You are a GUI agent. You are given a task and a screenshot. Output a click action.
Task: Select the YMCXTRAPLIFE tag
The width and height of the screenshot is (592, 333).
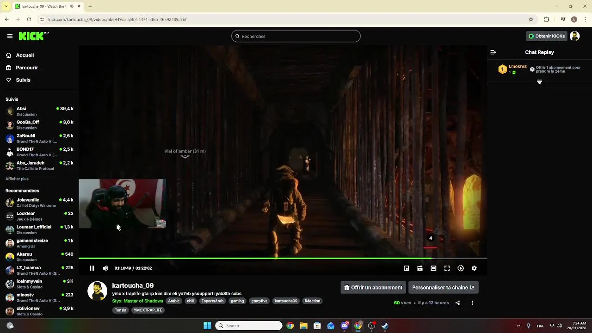(x=148, y=310)
